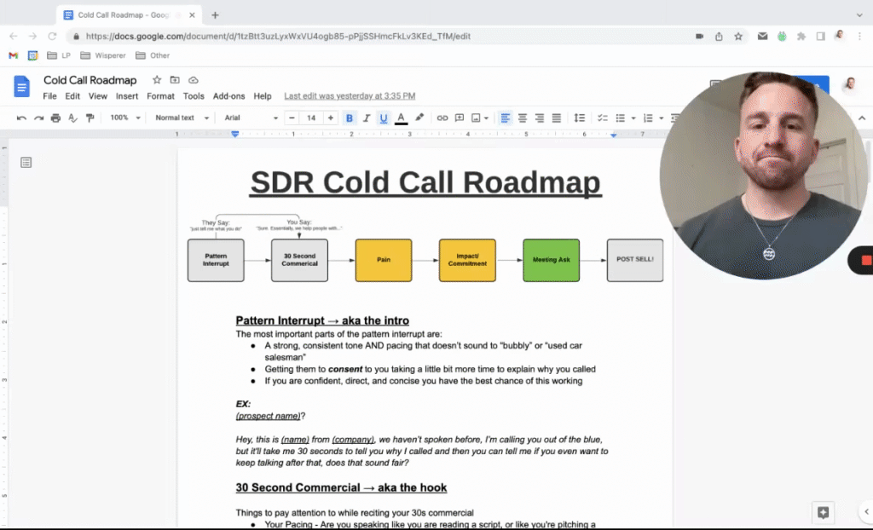The height and width of the screenshot is (530, 873).
Task: Select center alignment
Action: point(523,118)
